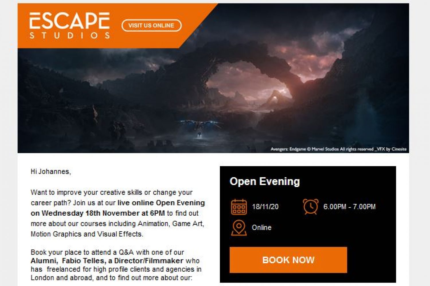Click bold 'Wednesday 18th November at 6PM' text
Image resolution: width=430 pixels, height=286 pixels.
(103, 213)
